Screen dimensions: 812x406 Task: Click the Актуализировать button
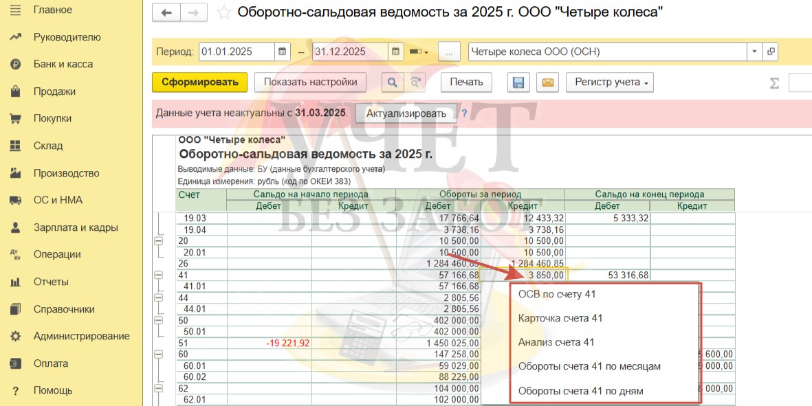coord(406,113)
